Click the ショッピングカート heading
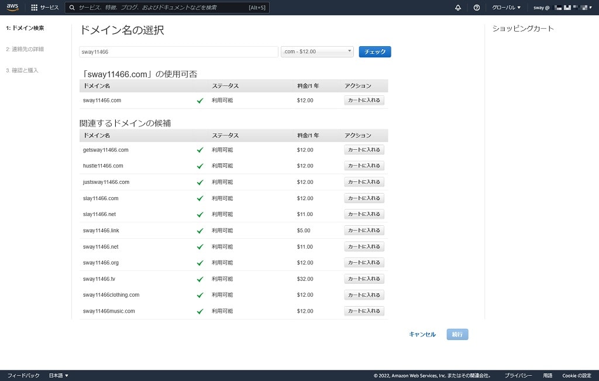Image resolution: width=599 pixels, height=381 pixels. (523, 29)
